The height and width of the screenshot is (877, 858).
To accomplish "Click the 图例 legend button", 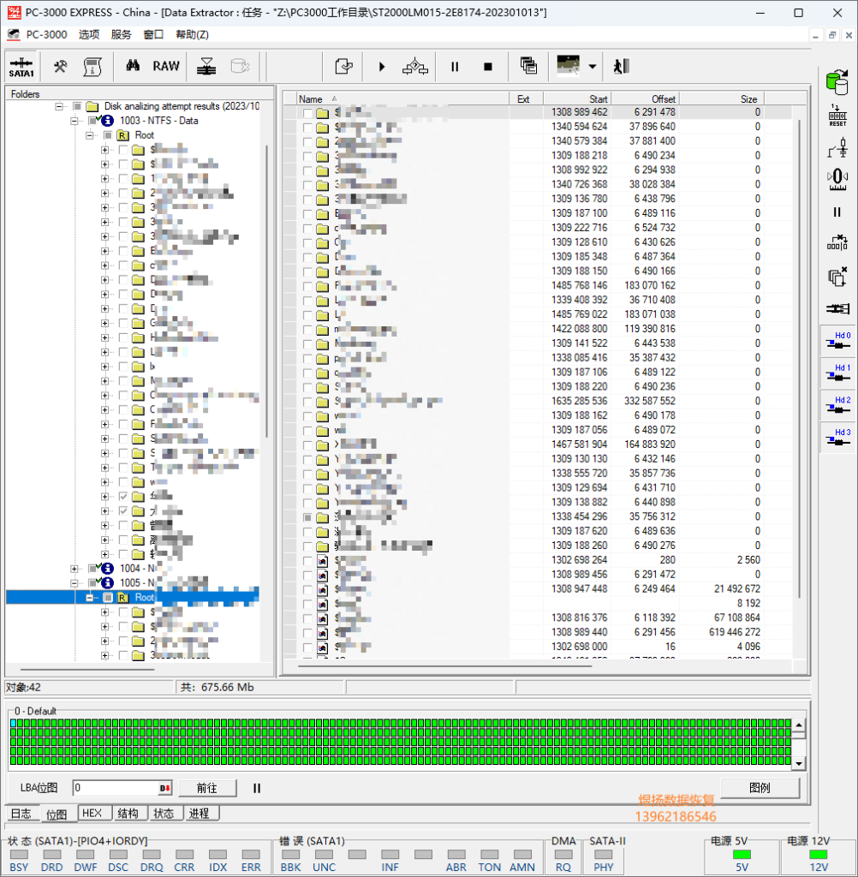I will (760, 788).
